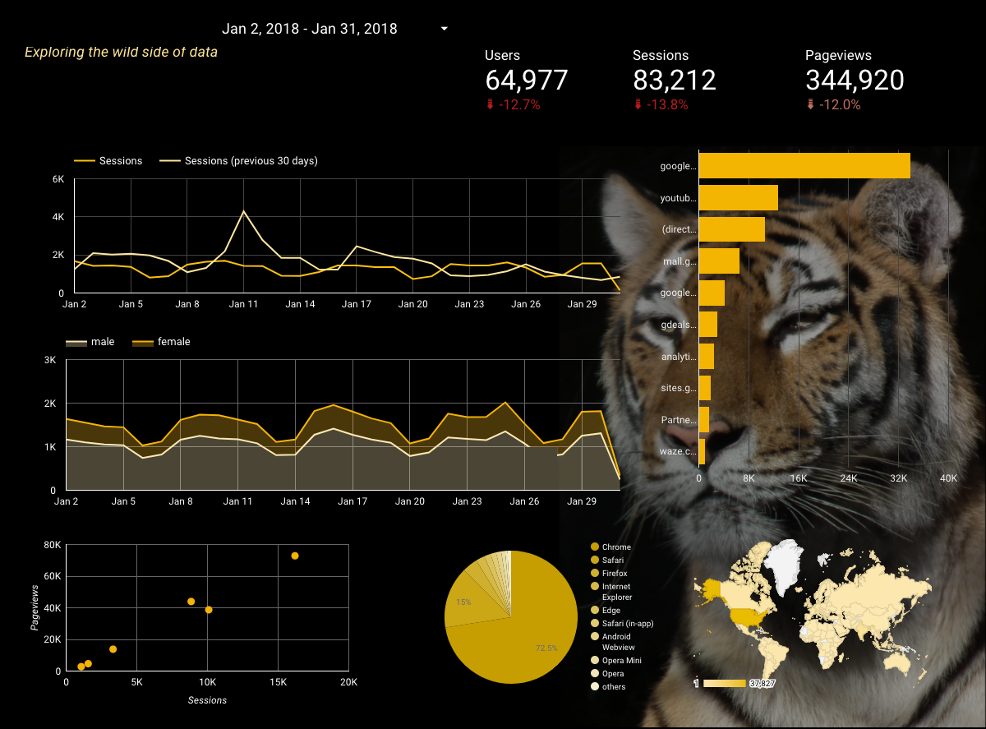Click the female legend entry in the area chart
This screenshot has width=986, height=729.
[x=162, y=342]
